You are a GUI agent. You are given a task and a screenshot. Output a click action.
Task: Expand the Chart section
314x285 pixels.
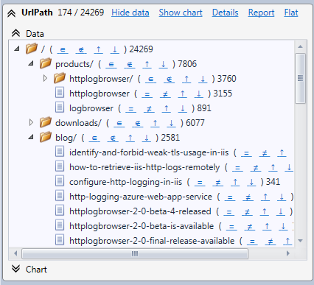pos(15,269)
